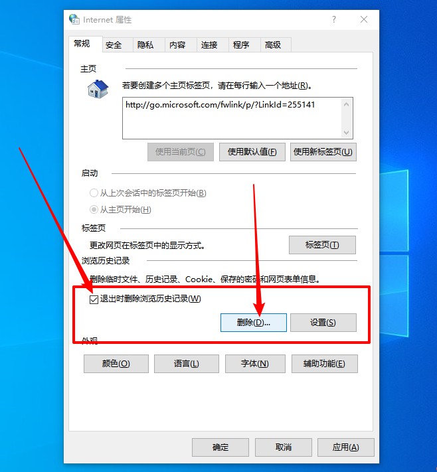This screenshot has height=472, width=437.
Task: Open the 语言(L) button
Action: click(187, 364)
